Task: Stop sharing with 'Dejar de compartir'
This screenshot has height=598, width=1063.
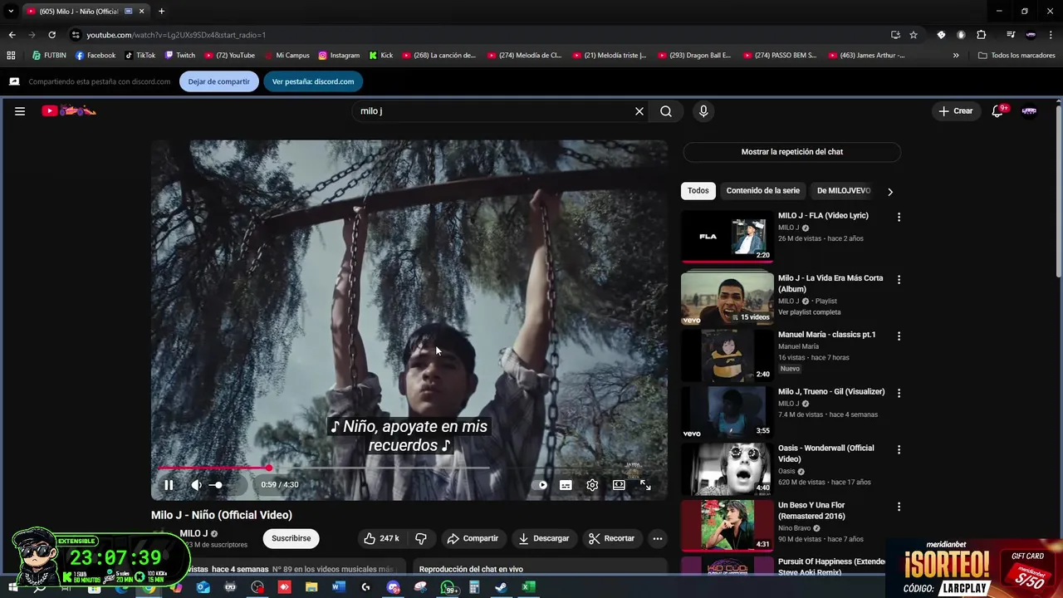Action: pos(218,81)
